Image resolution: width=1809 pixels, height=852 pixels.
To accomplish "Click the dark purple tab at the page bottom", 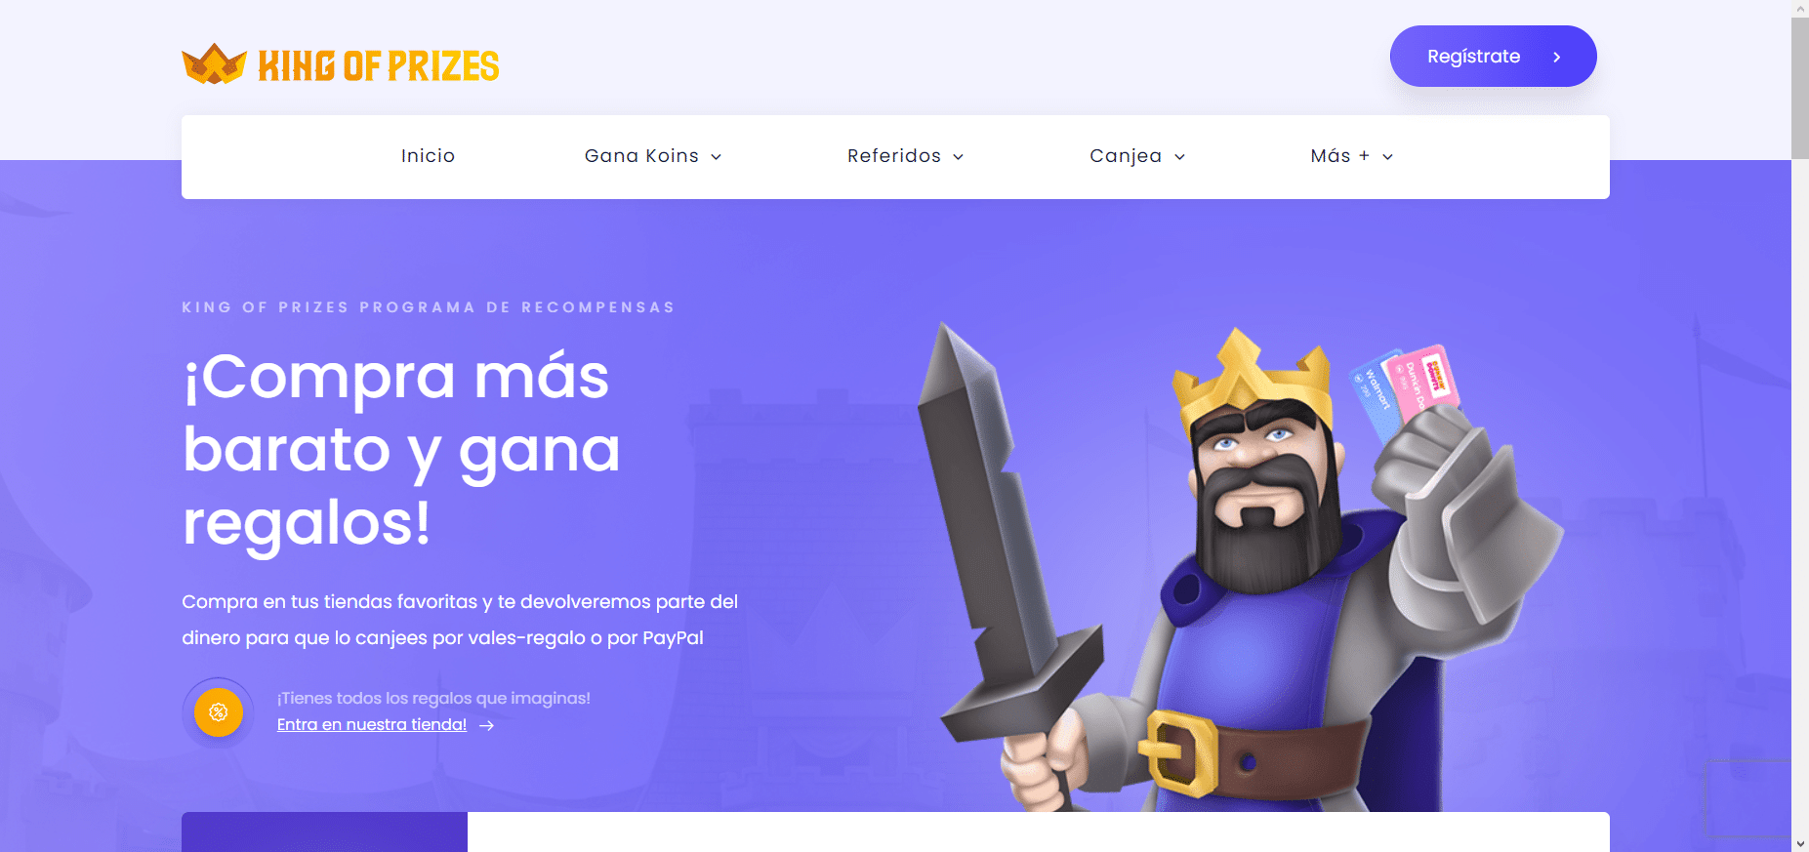I will pyautogui.click(x=324, y=832).
